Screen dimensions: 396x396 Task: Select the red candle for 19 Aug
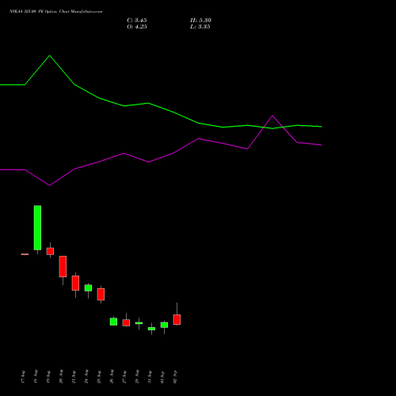(50, 251)
